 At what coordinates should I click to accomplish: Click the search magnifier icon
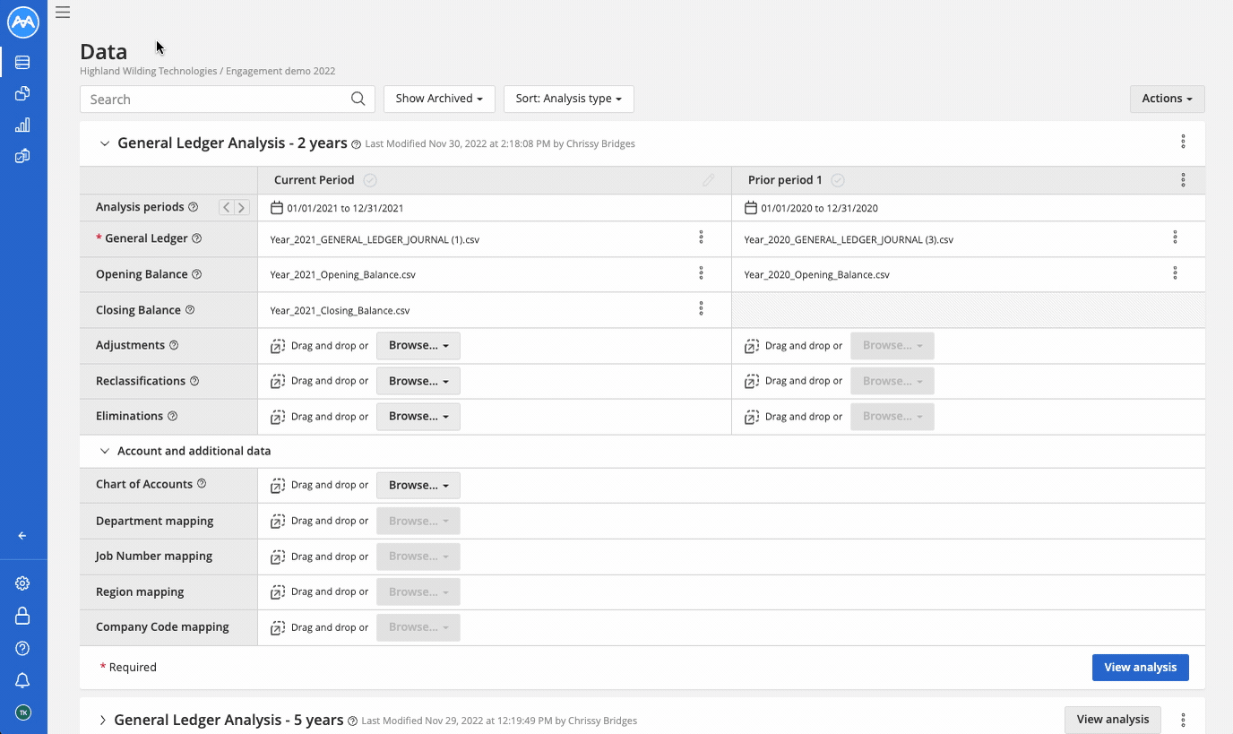[x=358, y=99]
